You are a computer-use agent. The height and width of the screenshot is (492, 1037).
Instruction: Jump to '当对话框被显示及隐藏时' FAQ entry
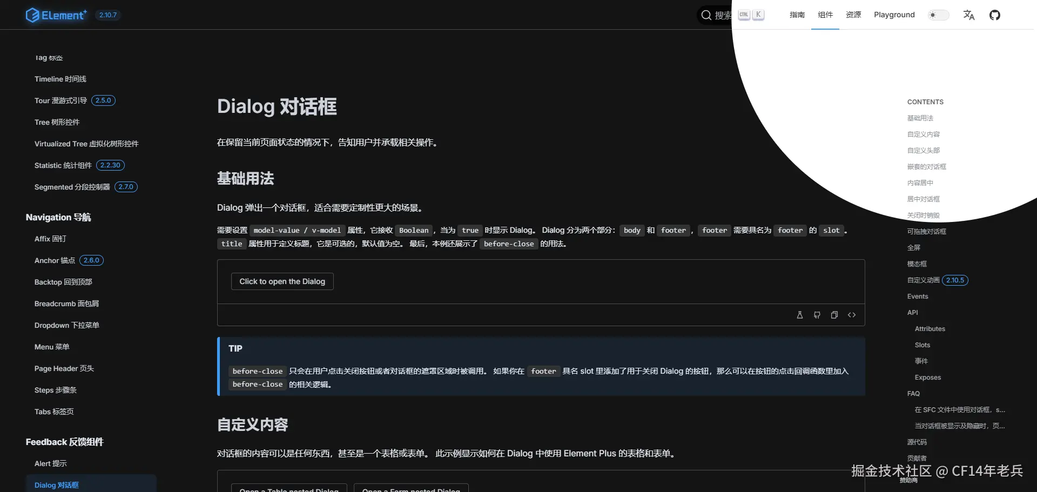click(960, 426)
